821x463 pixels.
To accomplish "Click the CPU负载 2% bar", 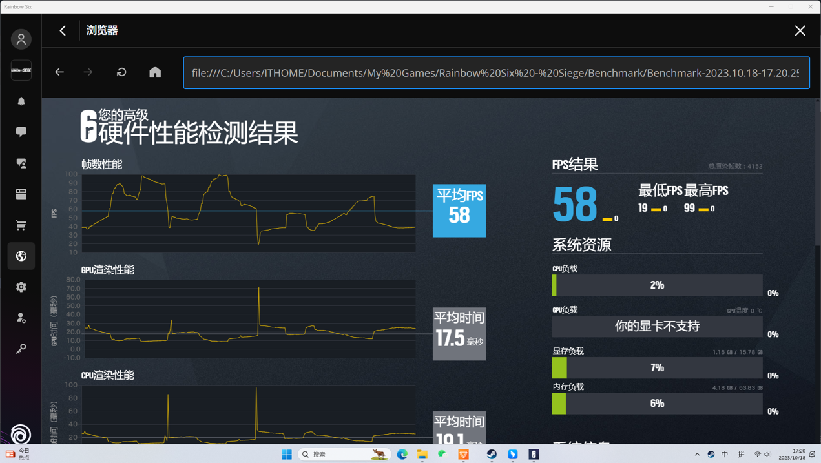I will pyautogui.click(x=657, y=285).
